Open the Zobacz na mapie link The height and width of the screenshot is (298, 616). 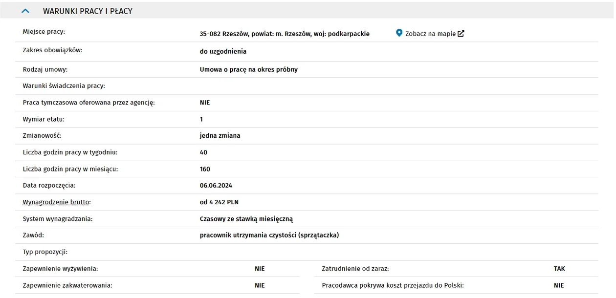coord(430,34)
